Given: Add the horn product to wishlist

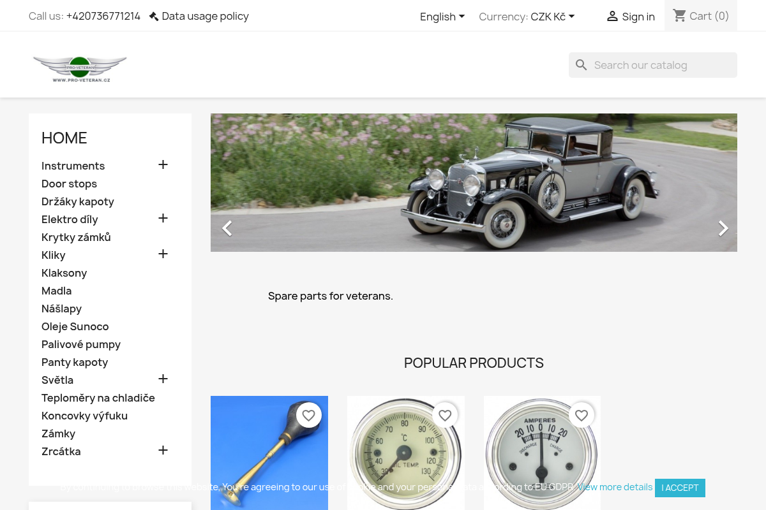Looking at the screenshot, I should (x=309, y=415).
